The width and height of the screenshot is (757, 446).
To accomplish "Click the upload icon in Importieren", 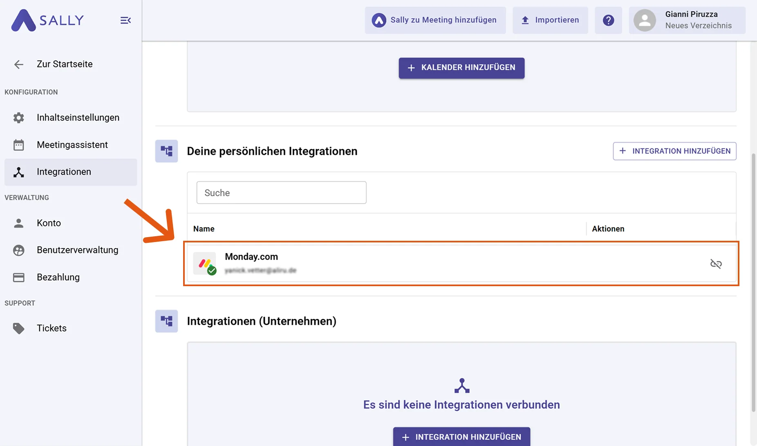I will point(525,20).
